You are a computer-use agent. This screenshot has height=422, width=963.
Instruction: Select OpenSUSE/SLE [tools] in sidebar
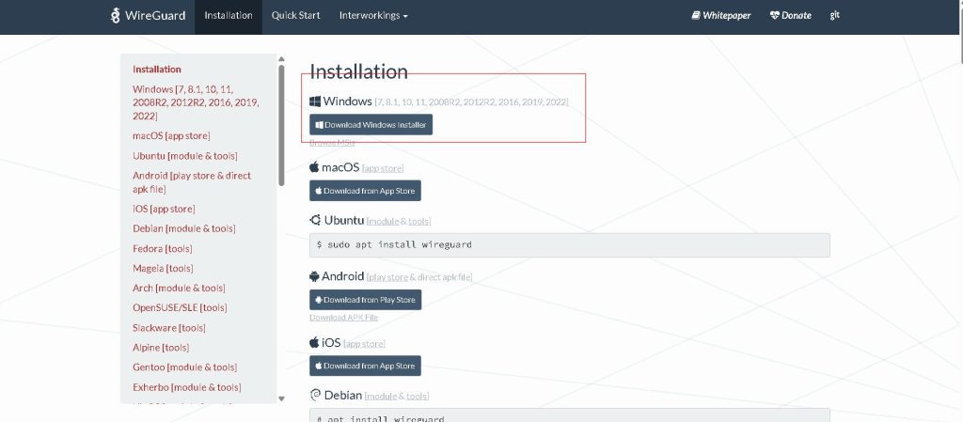(180, 307)
